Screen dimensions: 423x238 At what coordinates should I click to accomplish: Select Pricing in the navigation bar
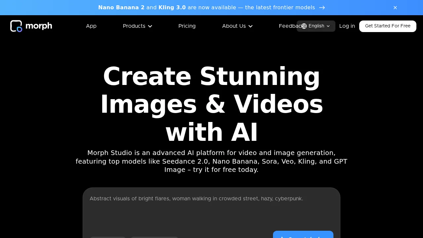[187, 26]
